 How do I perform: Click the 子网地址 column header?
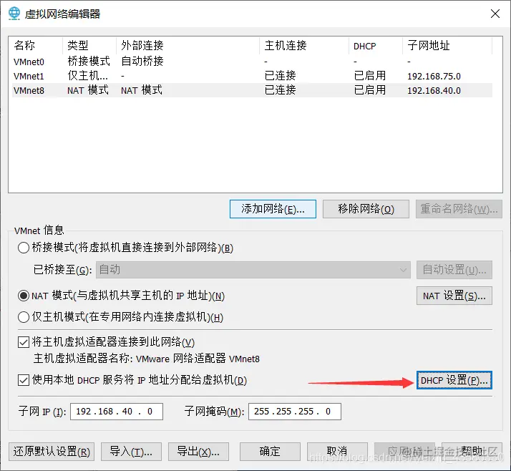pyautogui.click(x=447, y=46)
